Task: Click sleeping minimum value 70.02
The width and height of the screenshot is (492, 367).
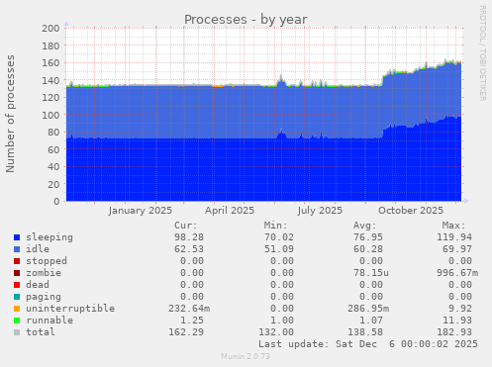Action: point(279,237)
